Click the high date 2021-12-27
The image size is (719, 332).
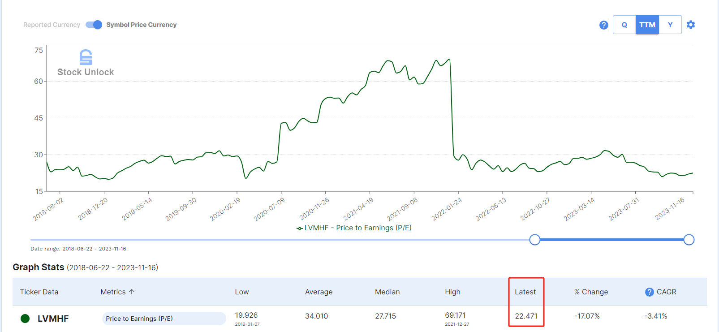pos(457,324)
